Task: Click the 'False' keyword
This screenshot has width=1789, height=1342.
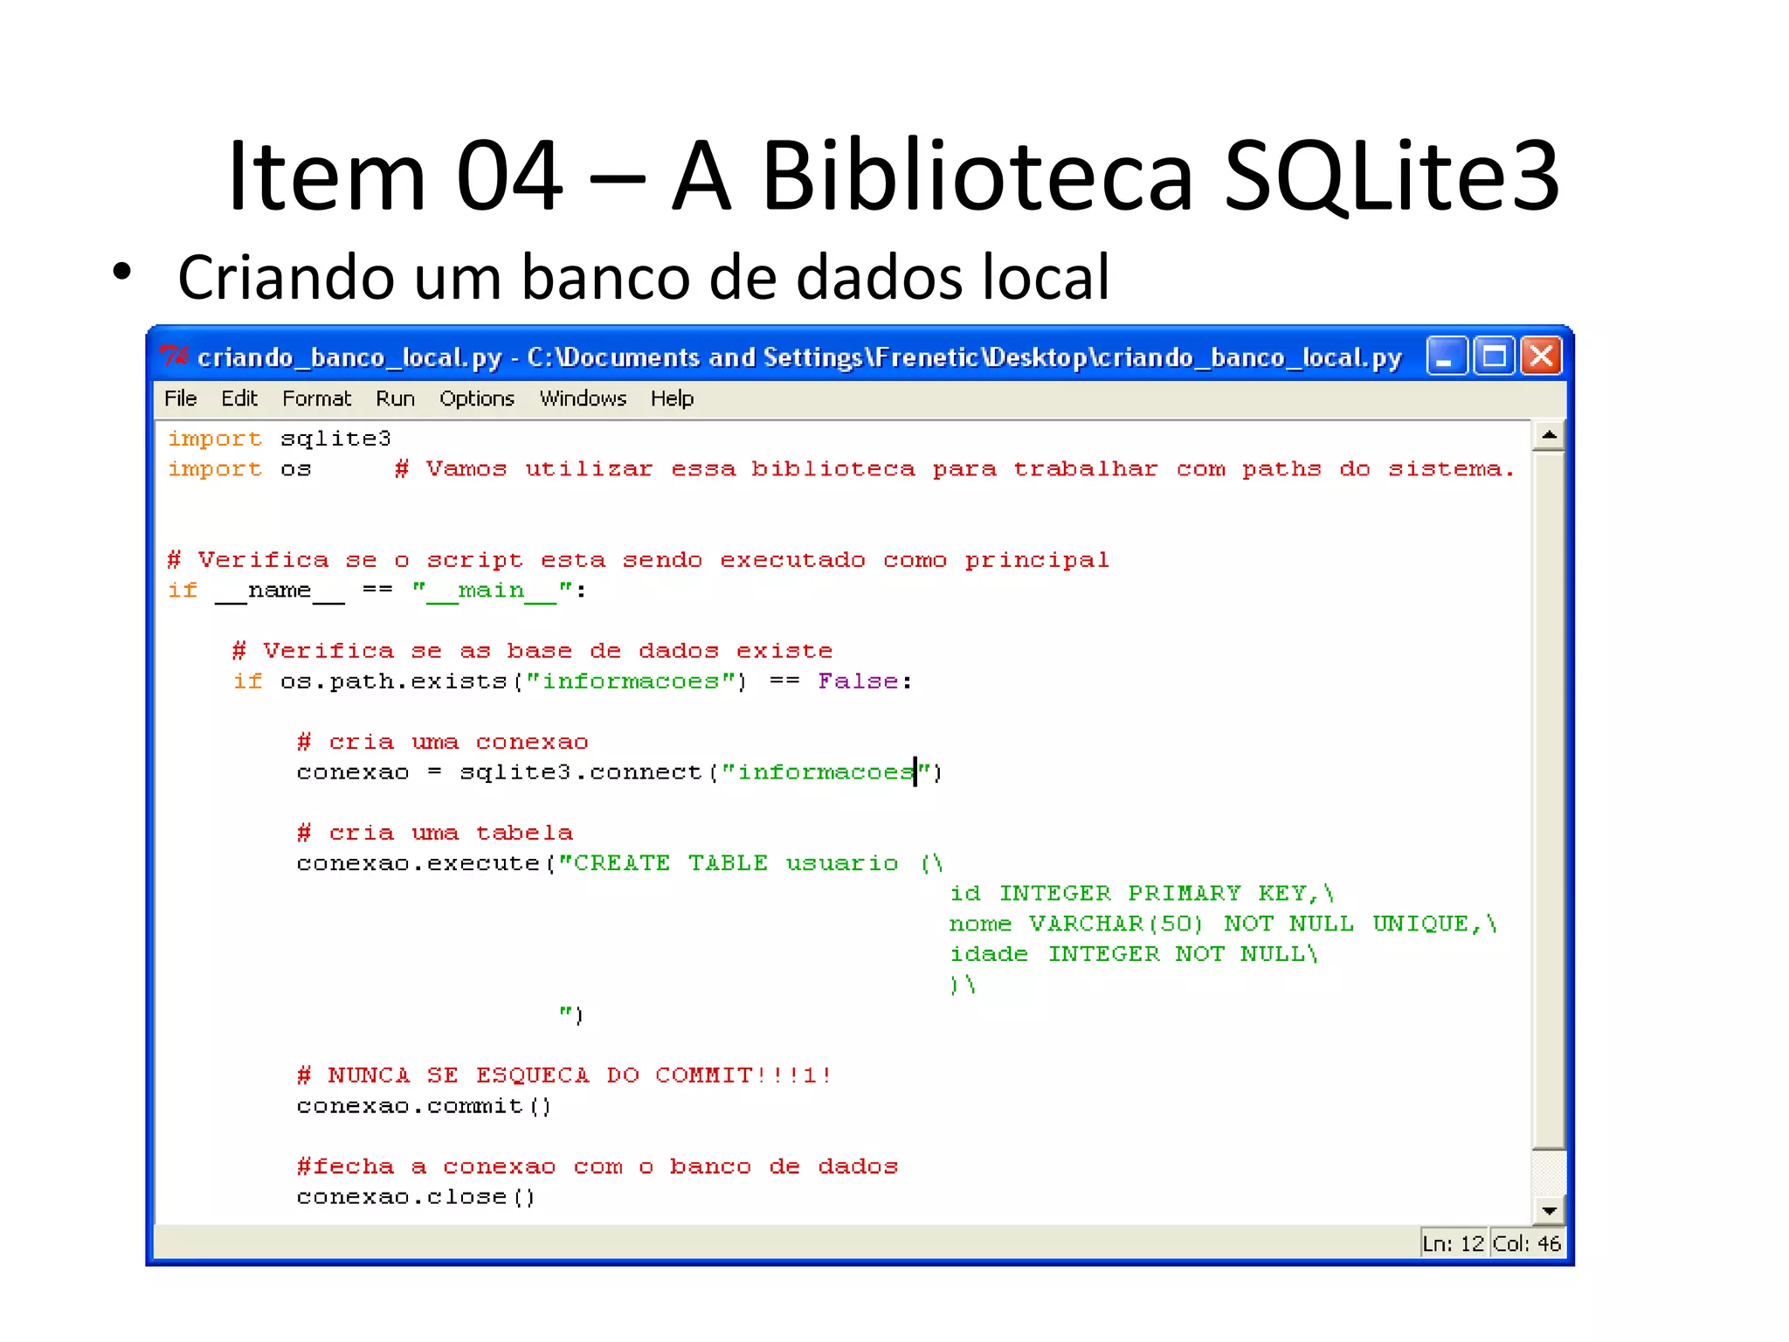Action: click(858, 681)
